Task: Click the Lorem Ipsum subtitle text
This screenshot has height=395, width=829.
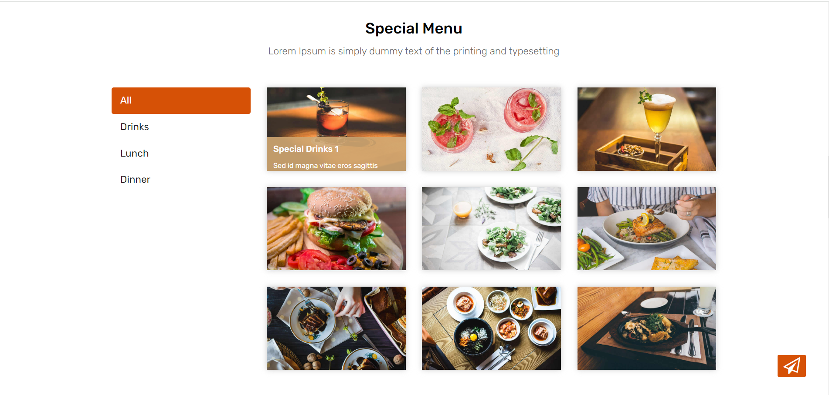Action: point(414,51)
